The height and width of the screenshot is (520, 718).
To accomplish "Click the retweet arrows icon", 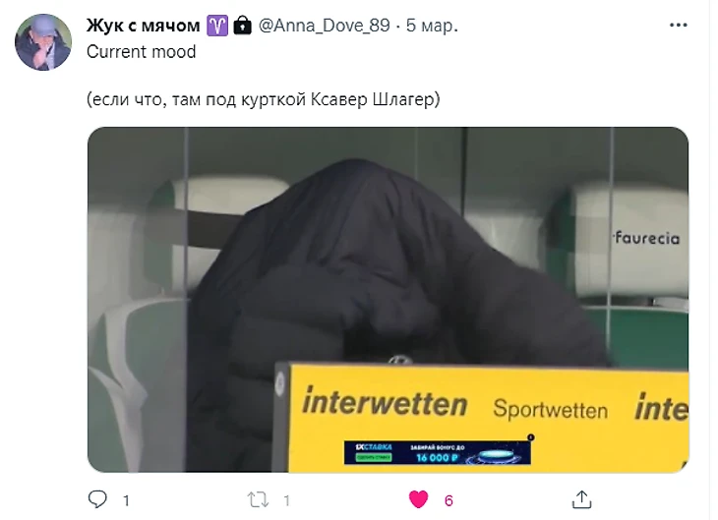I will 258,500.
